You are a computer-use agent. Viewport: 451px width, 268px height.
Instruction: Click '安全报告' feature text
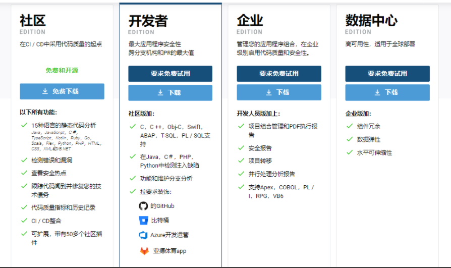pyautogui.click(x=260, y=148)
